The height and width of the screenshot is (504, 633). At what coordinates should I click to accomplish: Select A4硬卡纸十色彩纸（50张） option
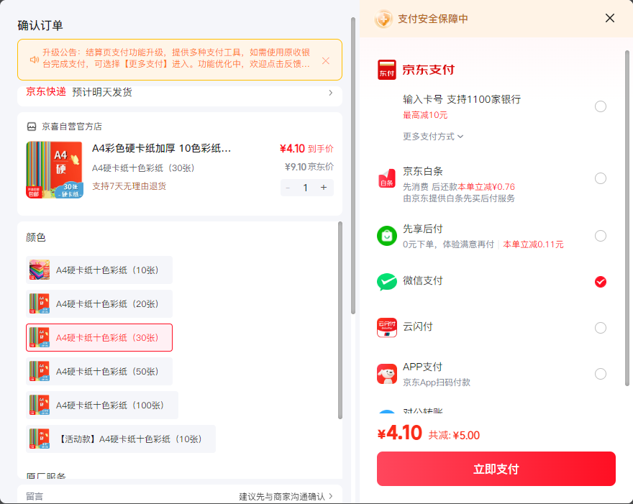[x=99, y=371]
